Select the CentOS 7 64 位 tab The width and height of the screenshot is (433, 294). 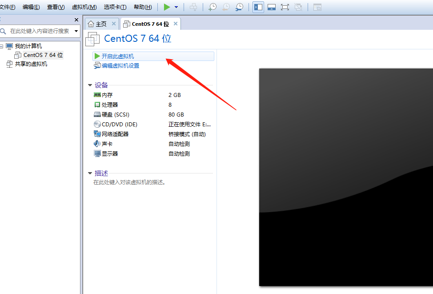point(151,24)
